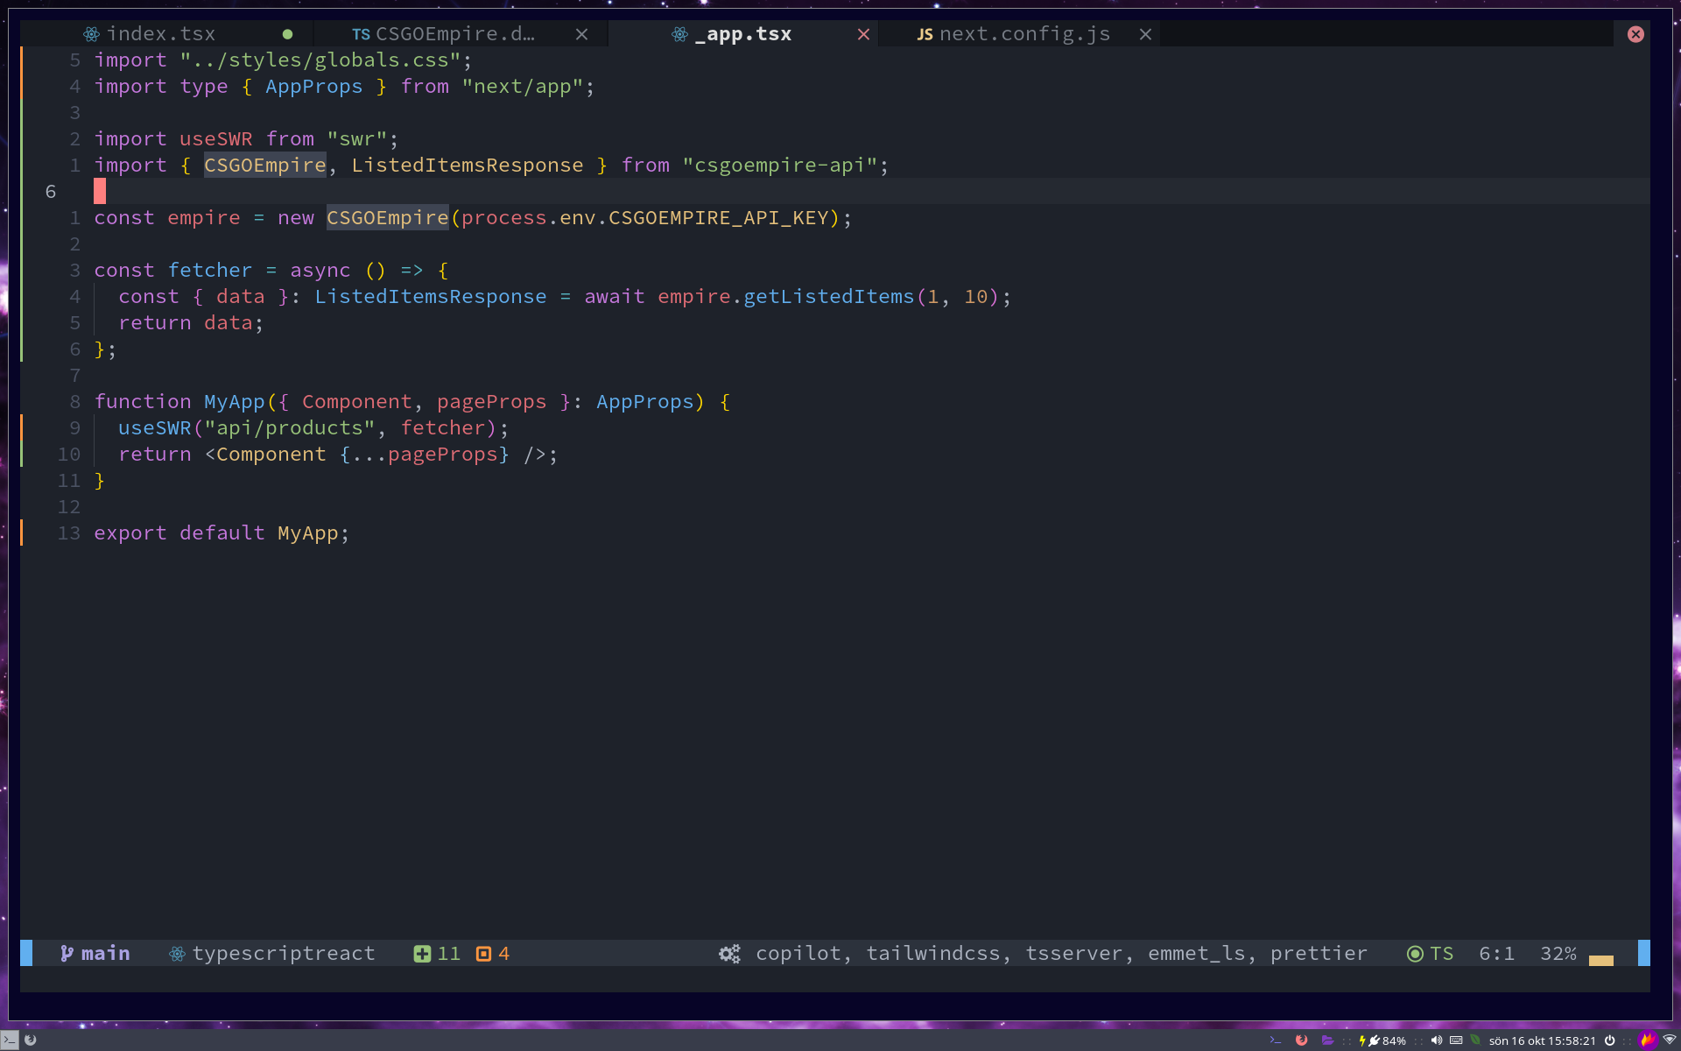
Task: Switch to the index.tsx tab
Action: tap(160, 34)
